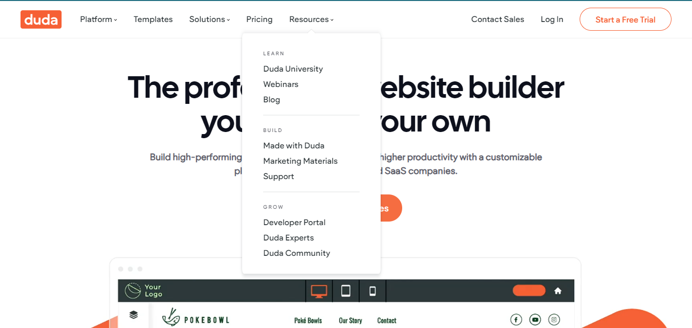Switch to mobile phone preview mode
Viewport: 692px width, 328px height.
(371, 291)
